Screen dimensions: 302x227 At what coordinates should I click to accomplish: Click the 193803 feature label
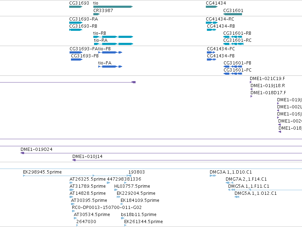(137, 172)
